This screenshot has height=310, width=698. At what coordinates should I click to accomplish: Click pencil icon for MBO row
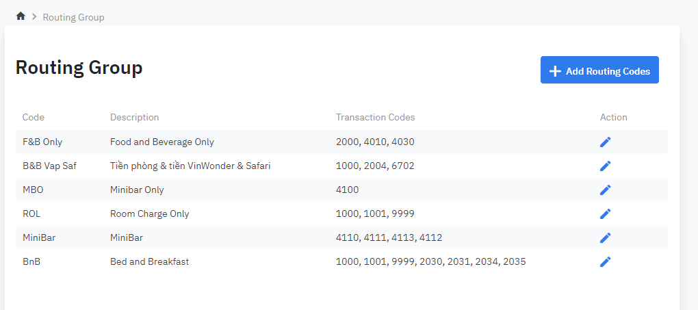pos(605,190)
